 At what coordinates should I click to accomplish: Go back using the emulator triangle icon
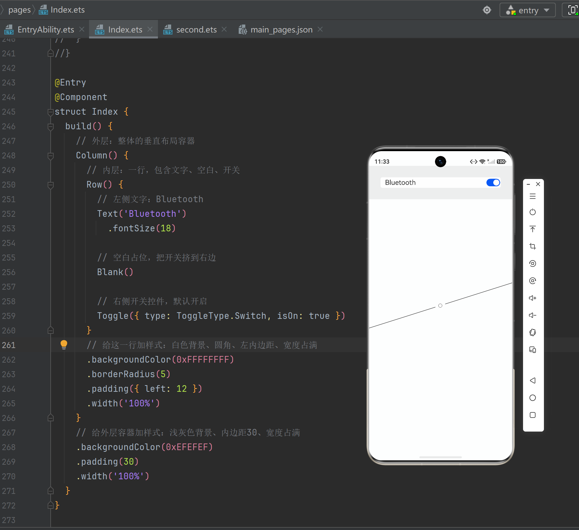click(x=532, y=381)
